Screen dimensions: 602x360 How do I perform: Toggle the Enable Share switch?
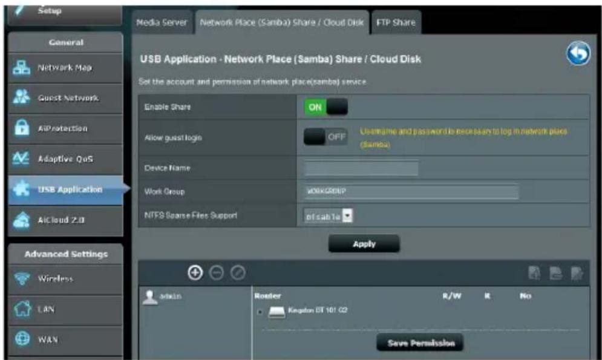(x=326, y=107)
